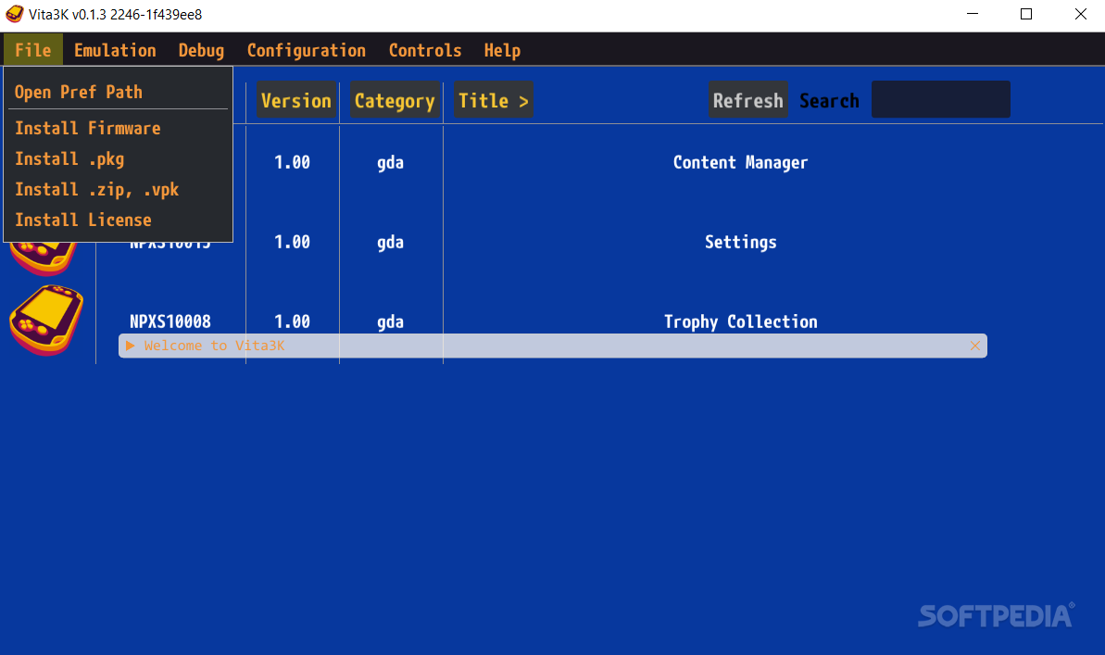Click the Vita3K title bar app icon

click(x=14, y=14)
